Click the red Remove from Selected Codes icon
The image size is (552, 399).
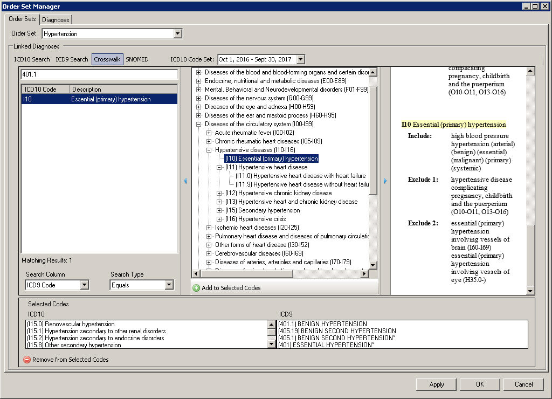(x=27, y=360)
